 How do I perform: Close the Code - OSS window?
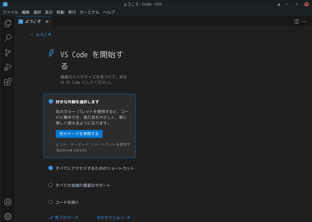307,4
